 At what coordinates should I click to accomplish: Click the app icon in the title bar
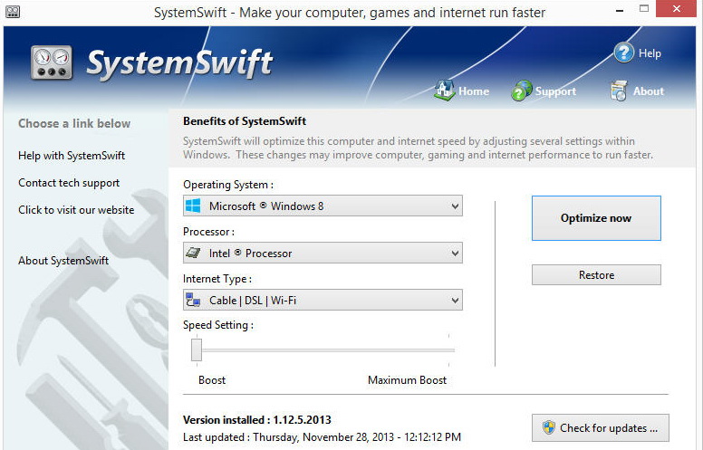[x=12, y=12]
